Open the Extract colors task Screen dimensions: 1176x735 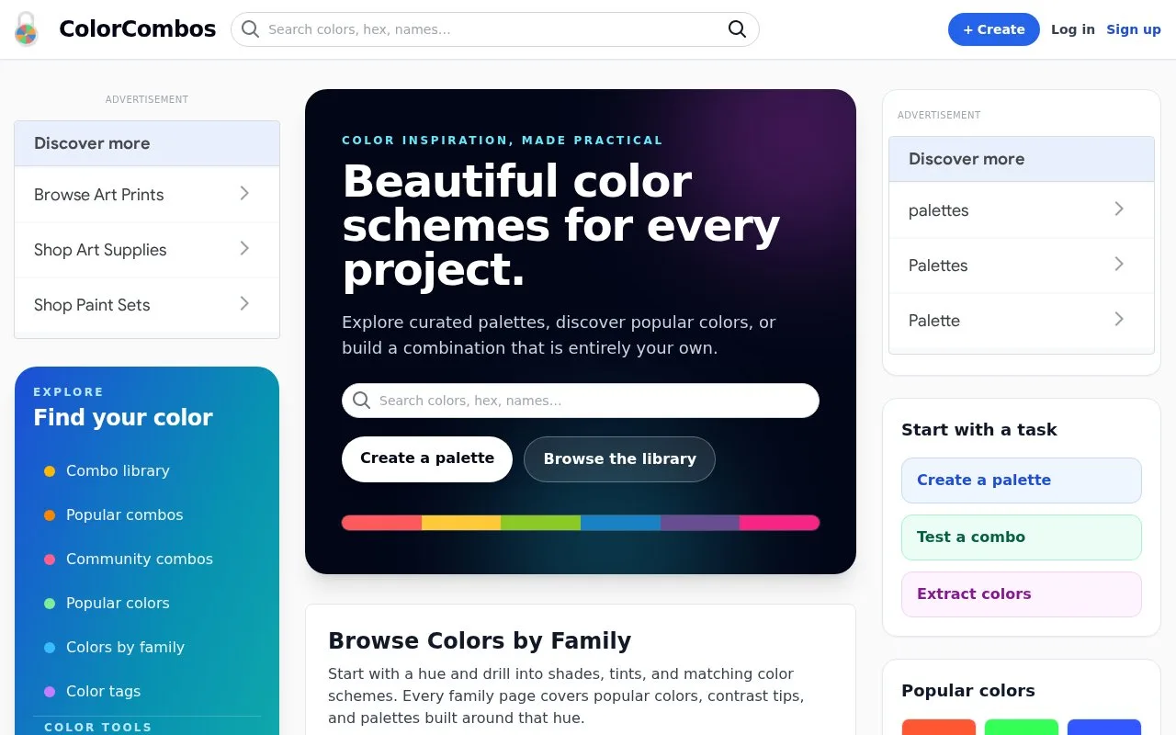click(1022, 594)
